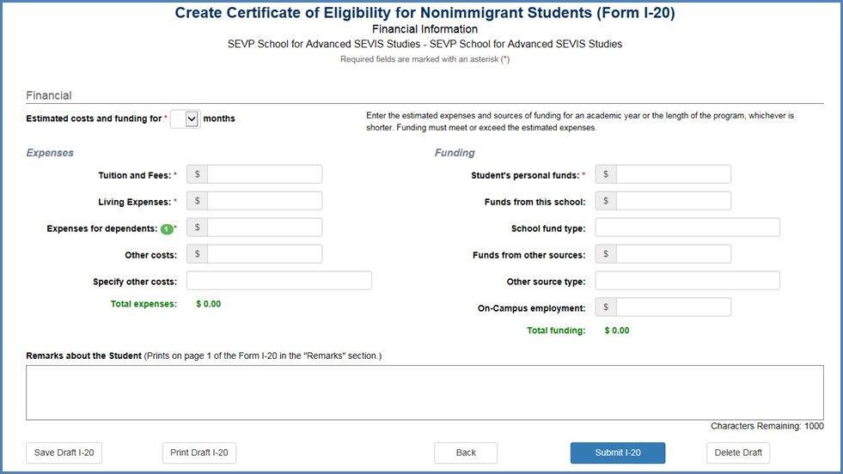Click the Other costs amount field

(265, 254)
